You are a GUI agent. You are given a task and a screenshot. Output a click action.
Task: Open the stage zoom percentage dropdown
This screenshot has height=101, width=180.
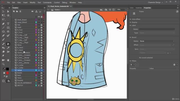(x=126, y=10)
